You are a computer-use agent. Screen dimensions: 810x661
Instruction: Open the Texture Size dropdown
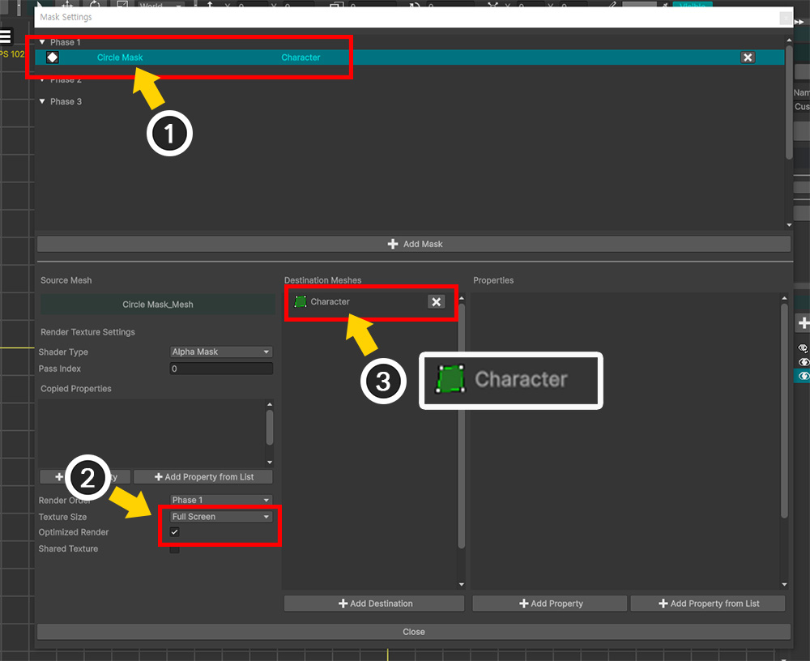tap(221, 516)
